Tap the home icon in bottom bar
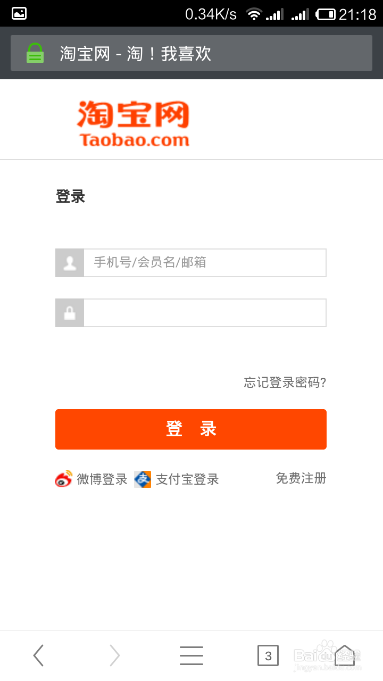This screenshot has height=681, width=383. point(345,655)
